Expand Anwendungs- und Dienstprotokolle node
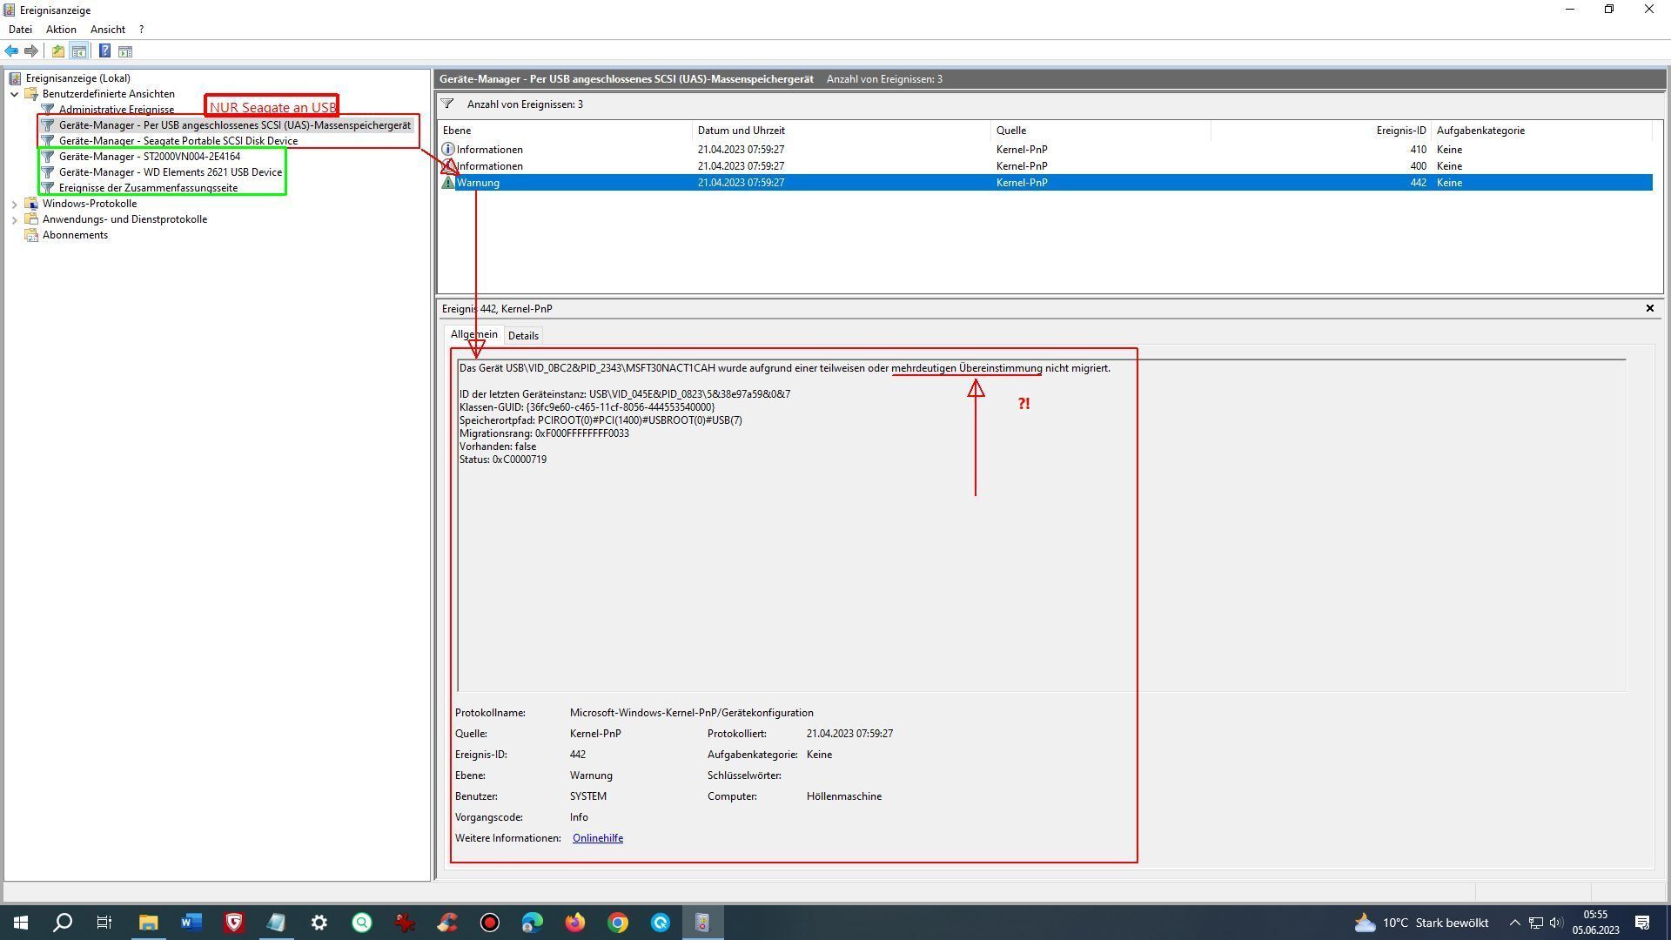Screen dimensions: 1671x940 coord(15,219)
